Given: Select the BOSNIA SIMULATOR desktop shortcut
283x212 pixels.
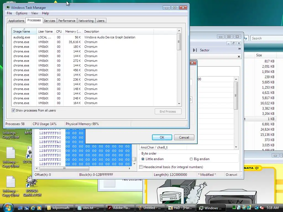Looking at the screenshot, I should click(32, 186).
